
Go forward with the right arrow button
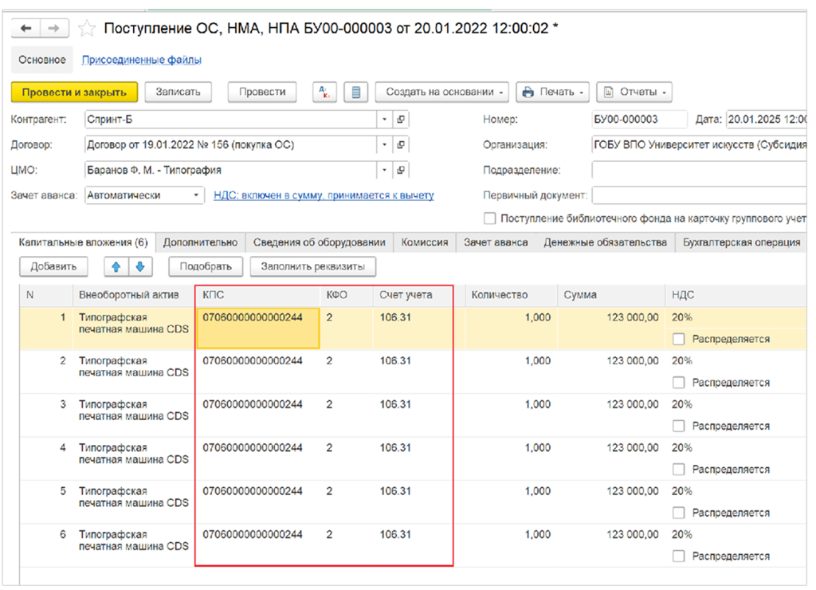tap(54, 28)
